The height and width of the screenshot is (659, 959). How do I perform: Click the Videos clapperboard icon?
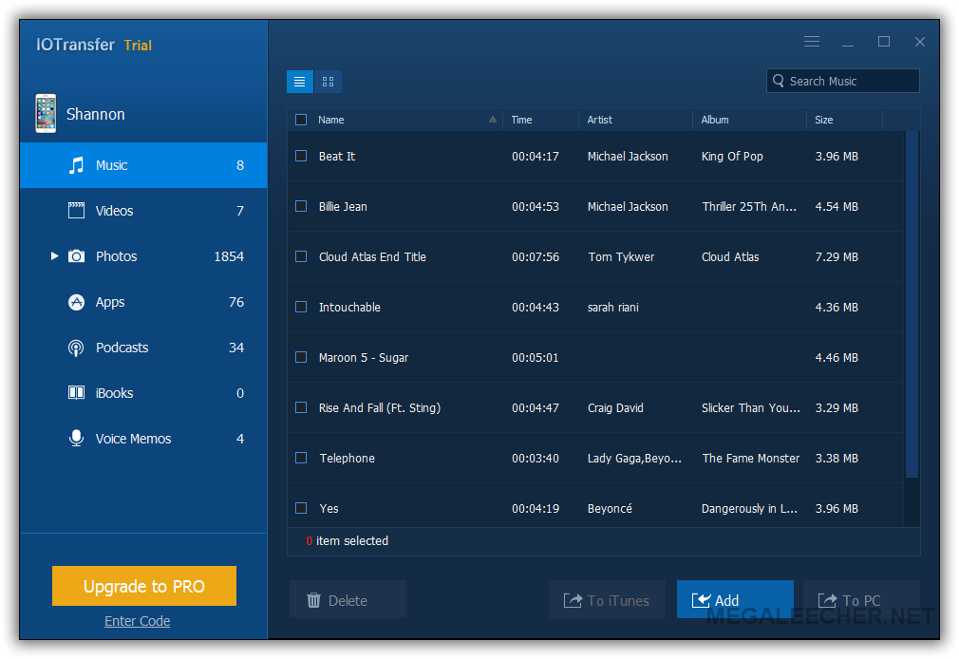point(77,211)
